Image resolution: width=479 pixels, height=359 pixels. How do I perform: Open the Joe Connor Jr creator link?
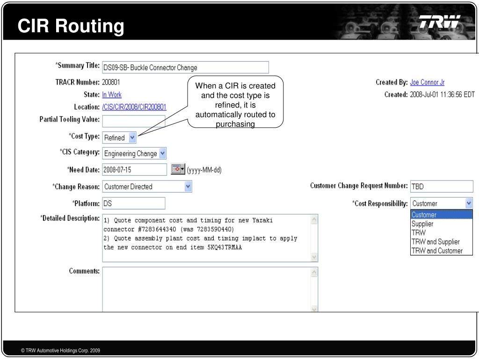pyautogui.click(x=427, y=82)
